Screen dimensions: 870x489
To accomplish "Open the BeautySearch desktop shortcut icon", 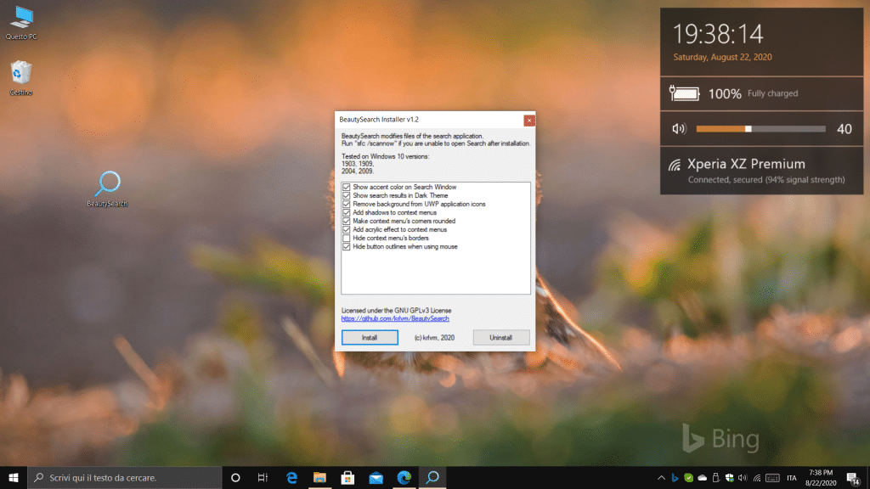I will pyautogui.click(x=108, y=184).
